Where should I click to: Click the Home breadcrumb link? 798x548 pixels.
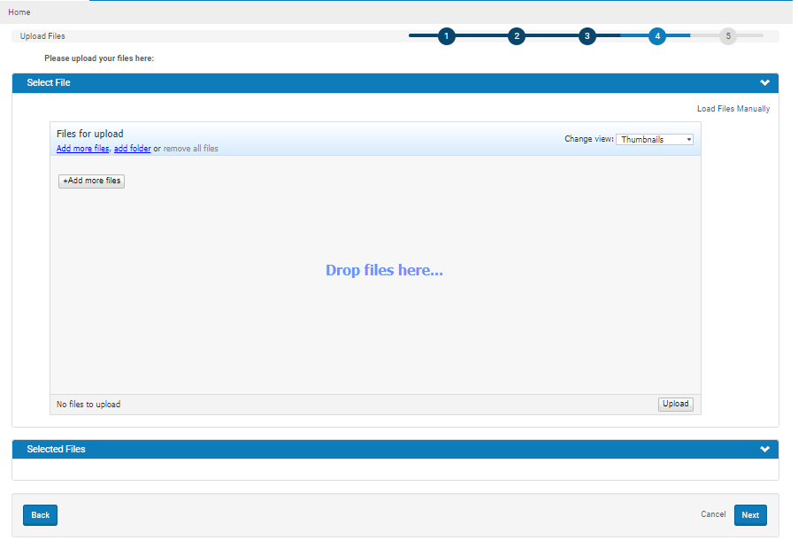point(19,12)
